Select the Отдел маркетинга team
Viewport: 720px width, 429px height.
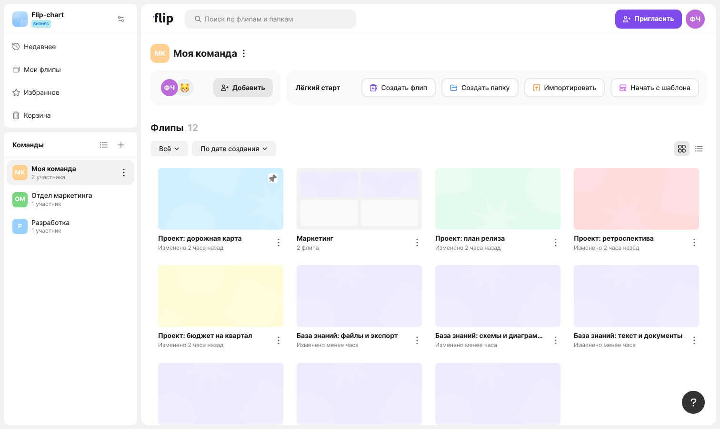70,199
